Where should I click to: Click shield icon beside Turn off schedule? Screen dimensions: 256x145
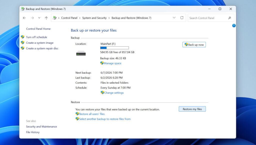pos(22,37)
